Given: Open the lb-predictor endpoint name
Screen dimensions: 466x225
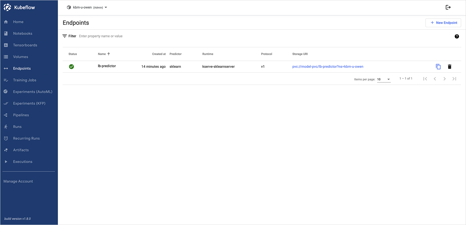Looking at the screenshot, I should pos(107,66).
